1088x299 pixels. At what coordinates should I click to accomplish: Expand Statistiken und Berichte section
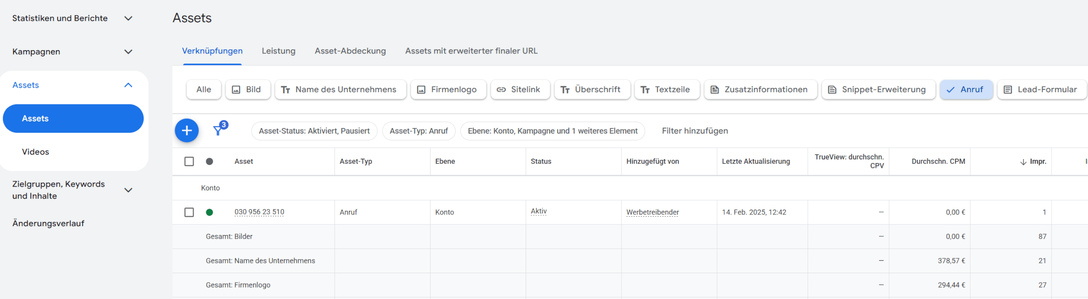tap(128, 18)
